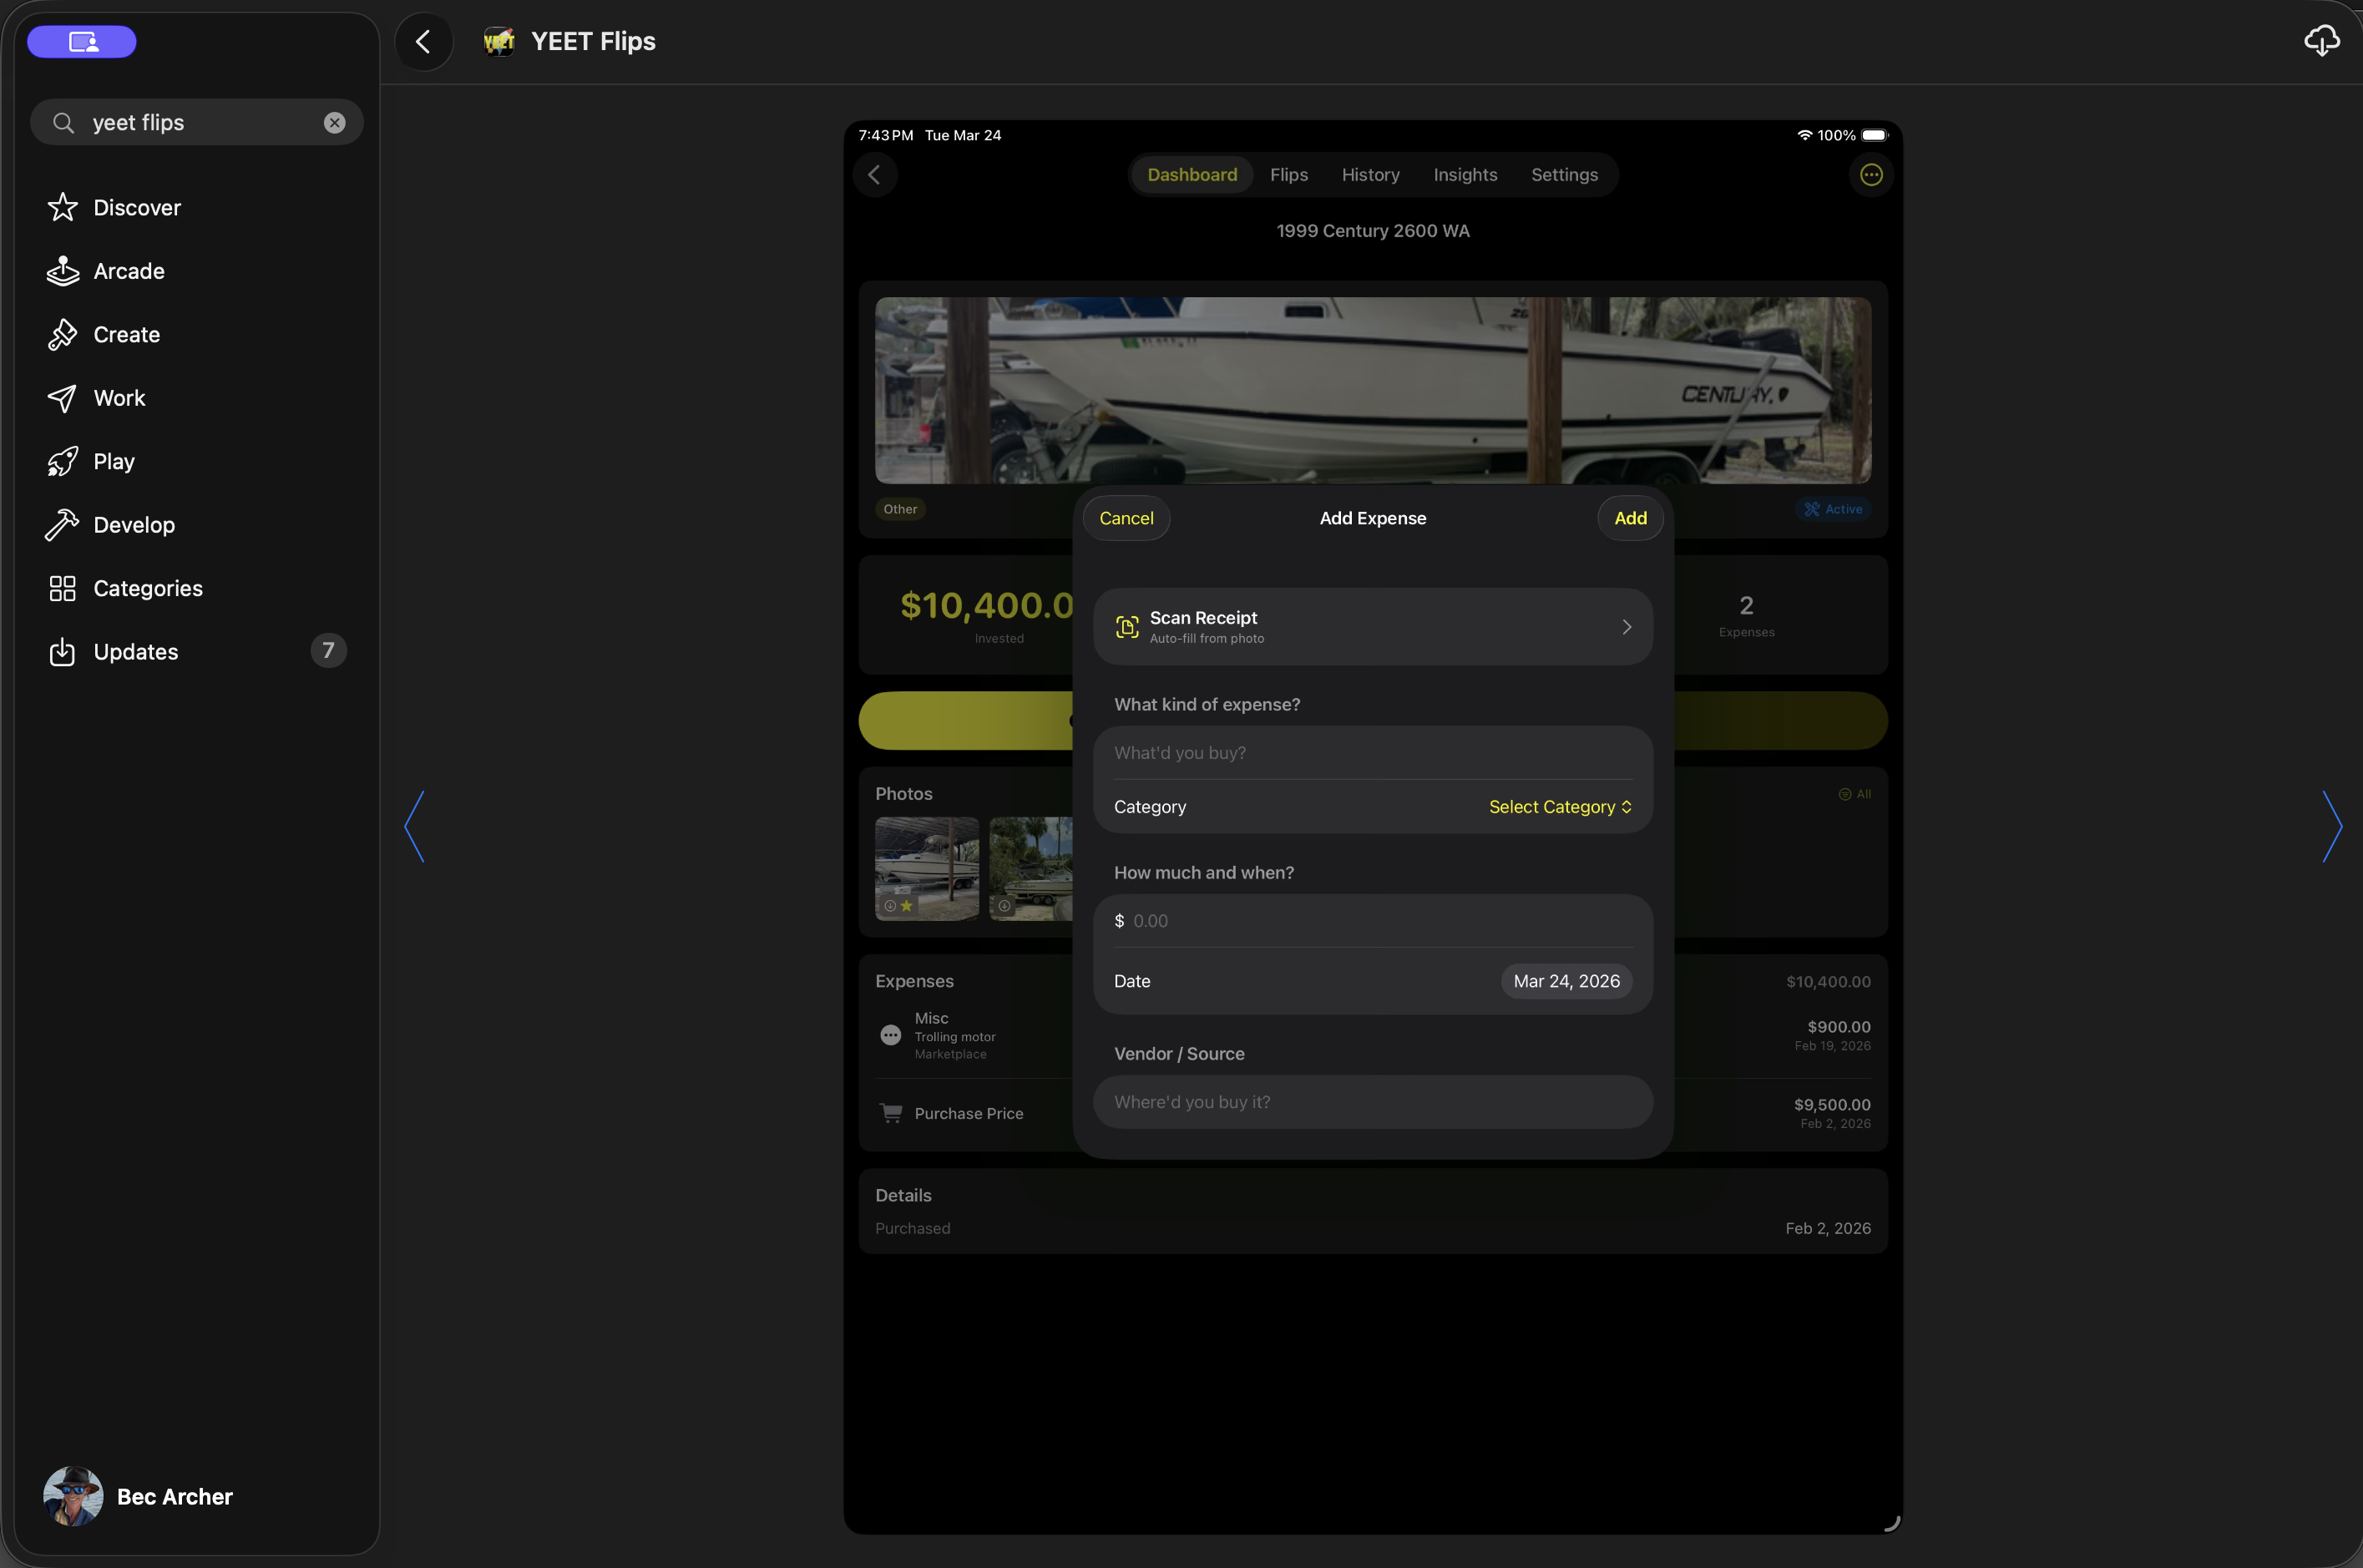The height and width of the screenshot is (1568, 2363).
Task: Switch to the Dashboard tab
Action: coord(1192,175)
